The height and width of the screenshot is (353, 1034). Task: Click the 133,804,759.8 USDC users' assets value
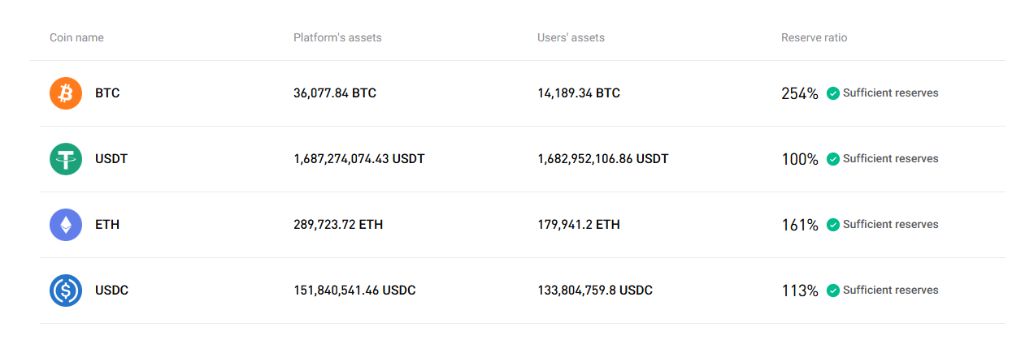click(x=595, y=291)
